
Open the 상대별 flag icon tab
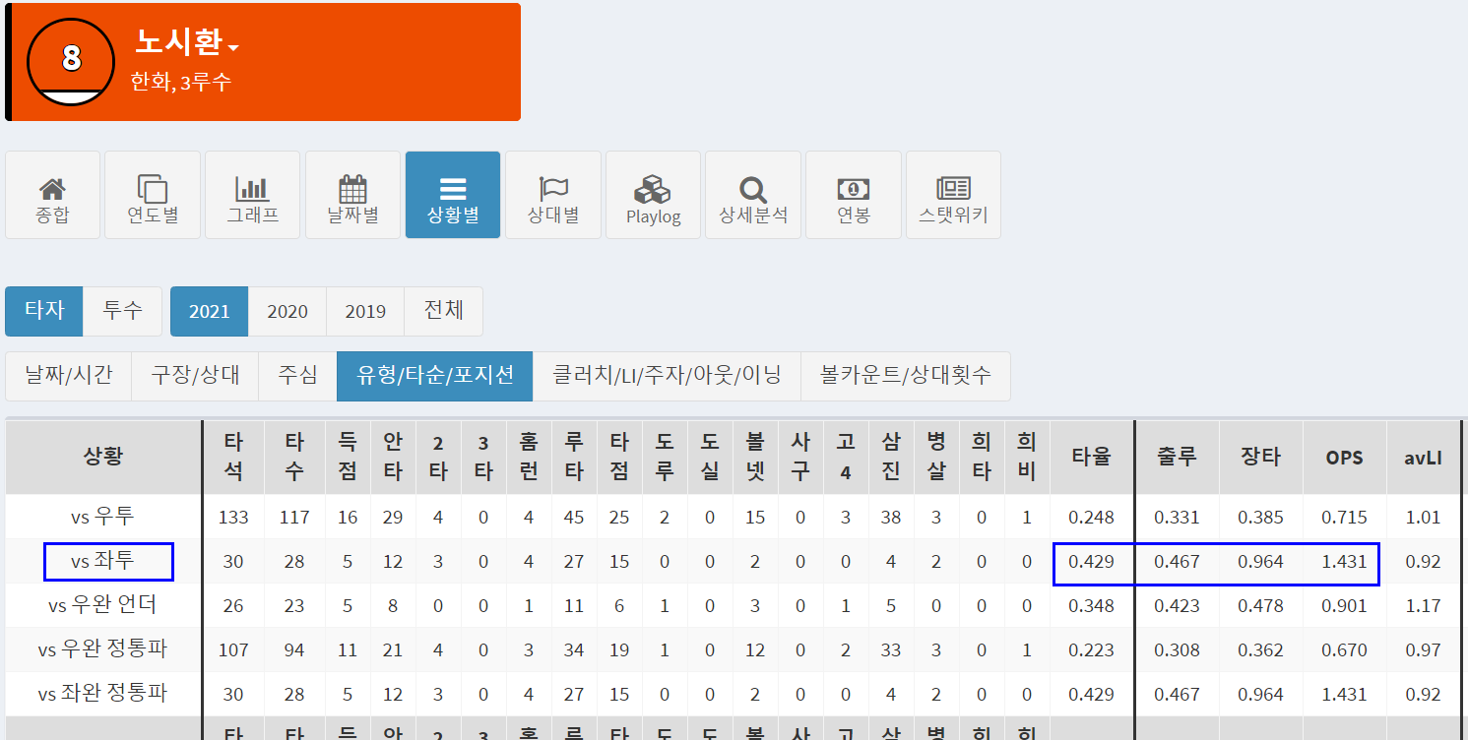click(553, 195)
